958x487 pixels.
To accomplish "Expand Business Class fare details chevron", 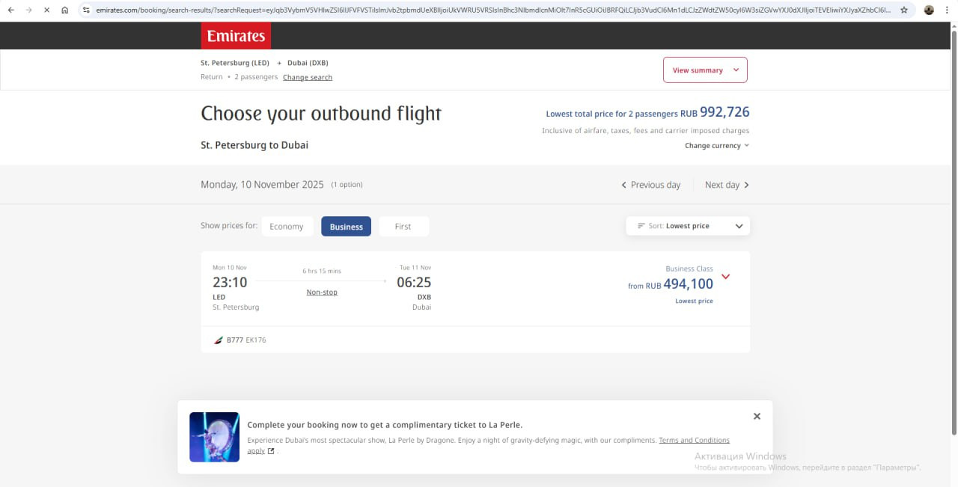I will (725, 277).
